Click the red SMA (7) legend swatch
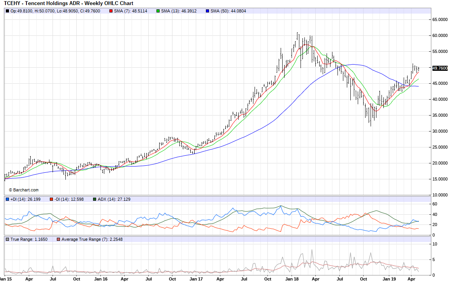Screen dimensions: 450x291 [x=111, y=11]
